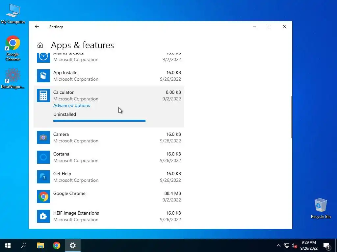Open Advanced options for Calculator
337x252 pixels.
(71, 105)
